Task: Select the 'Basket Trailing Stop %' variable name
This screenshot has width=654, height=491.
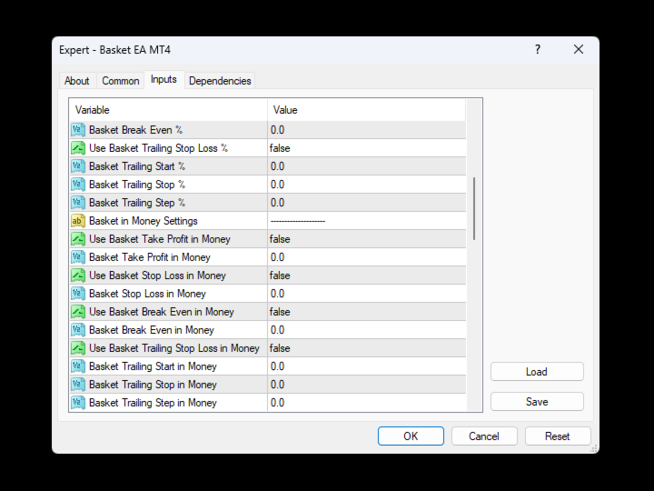Action: click(137, 185)
